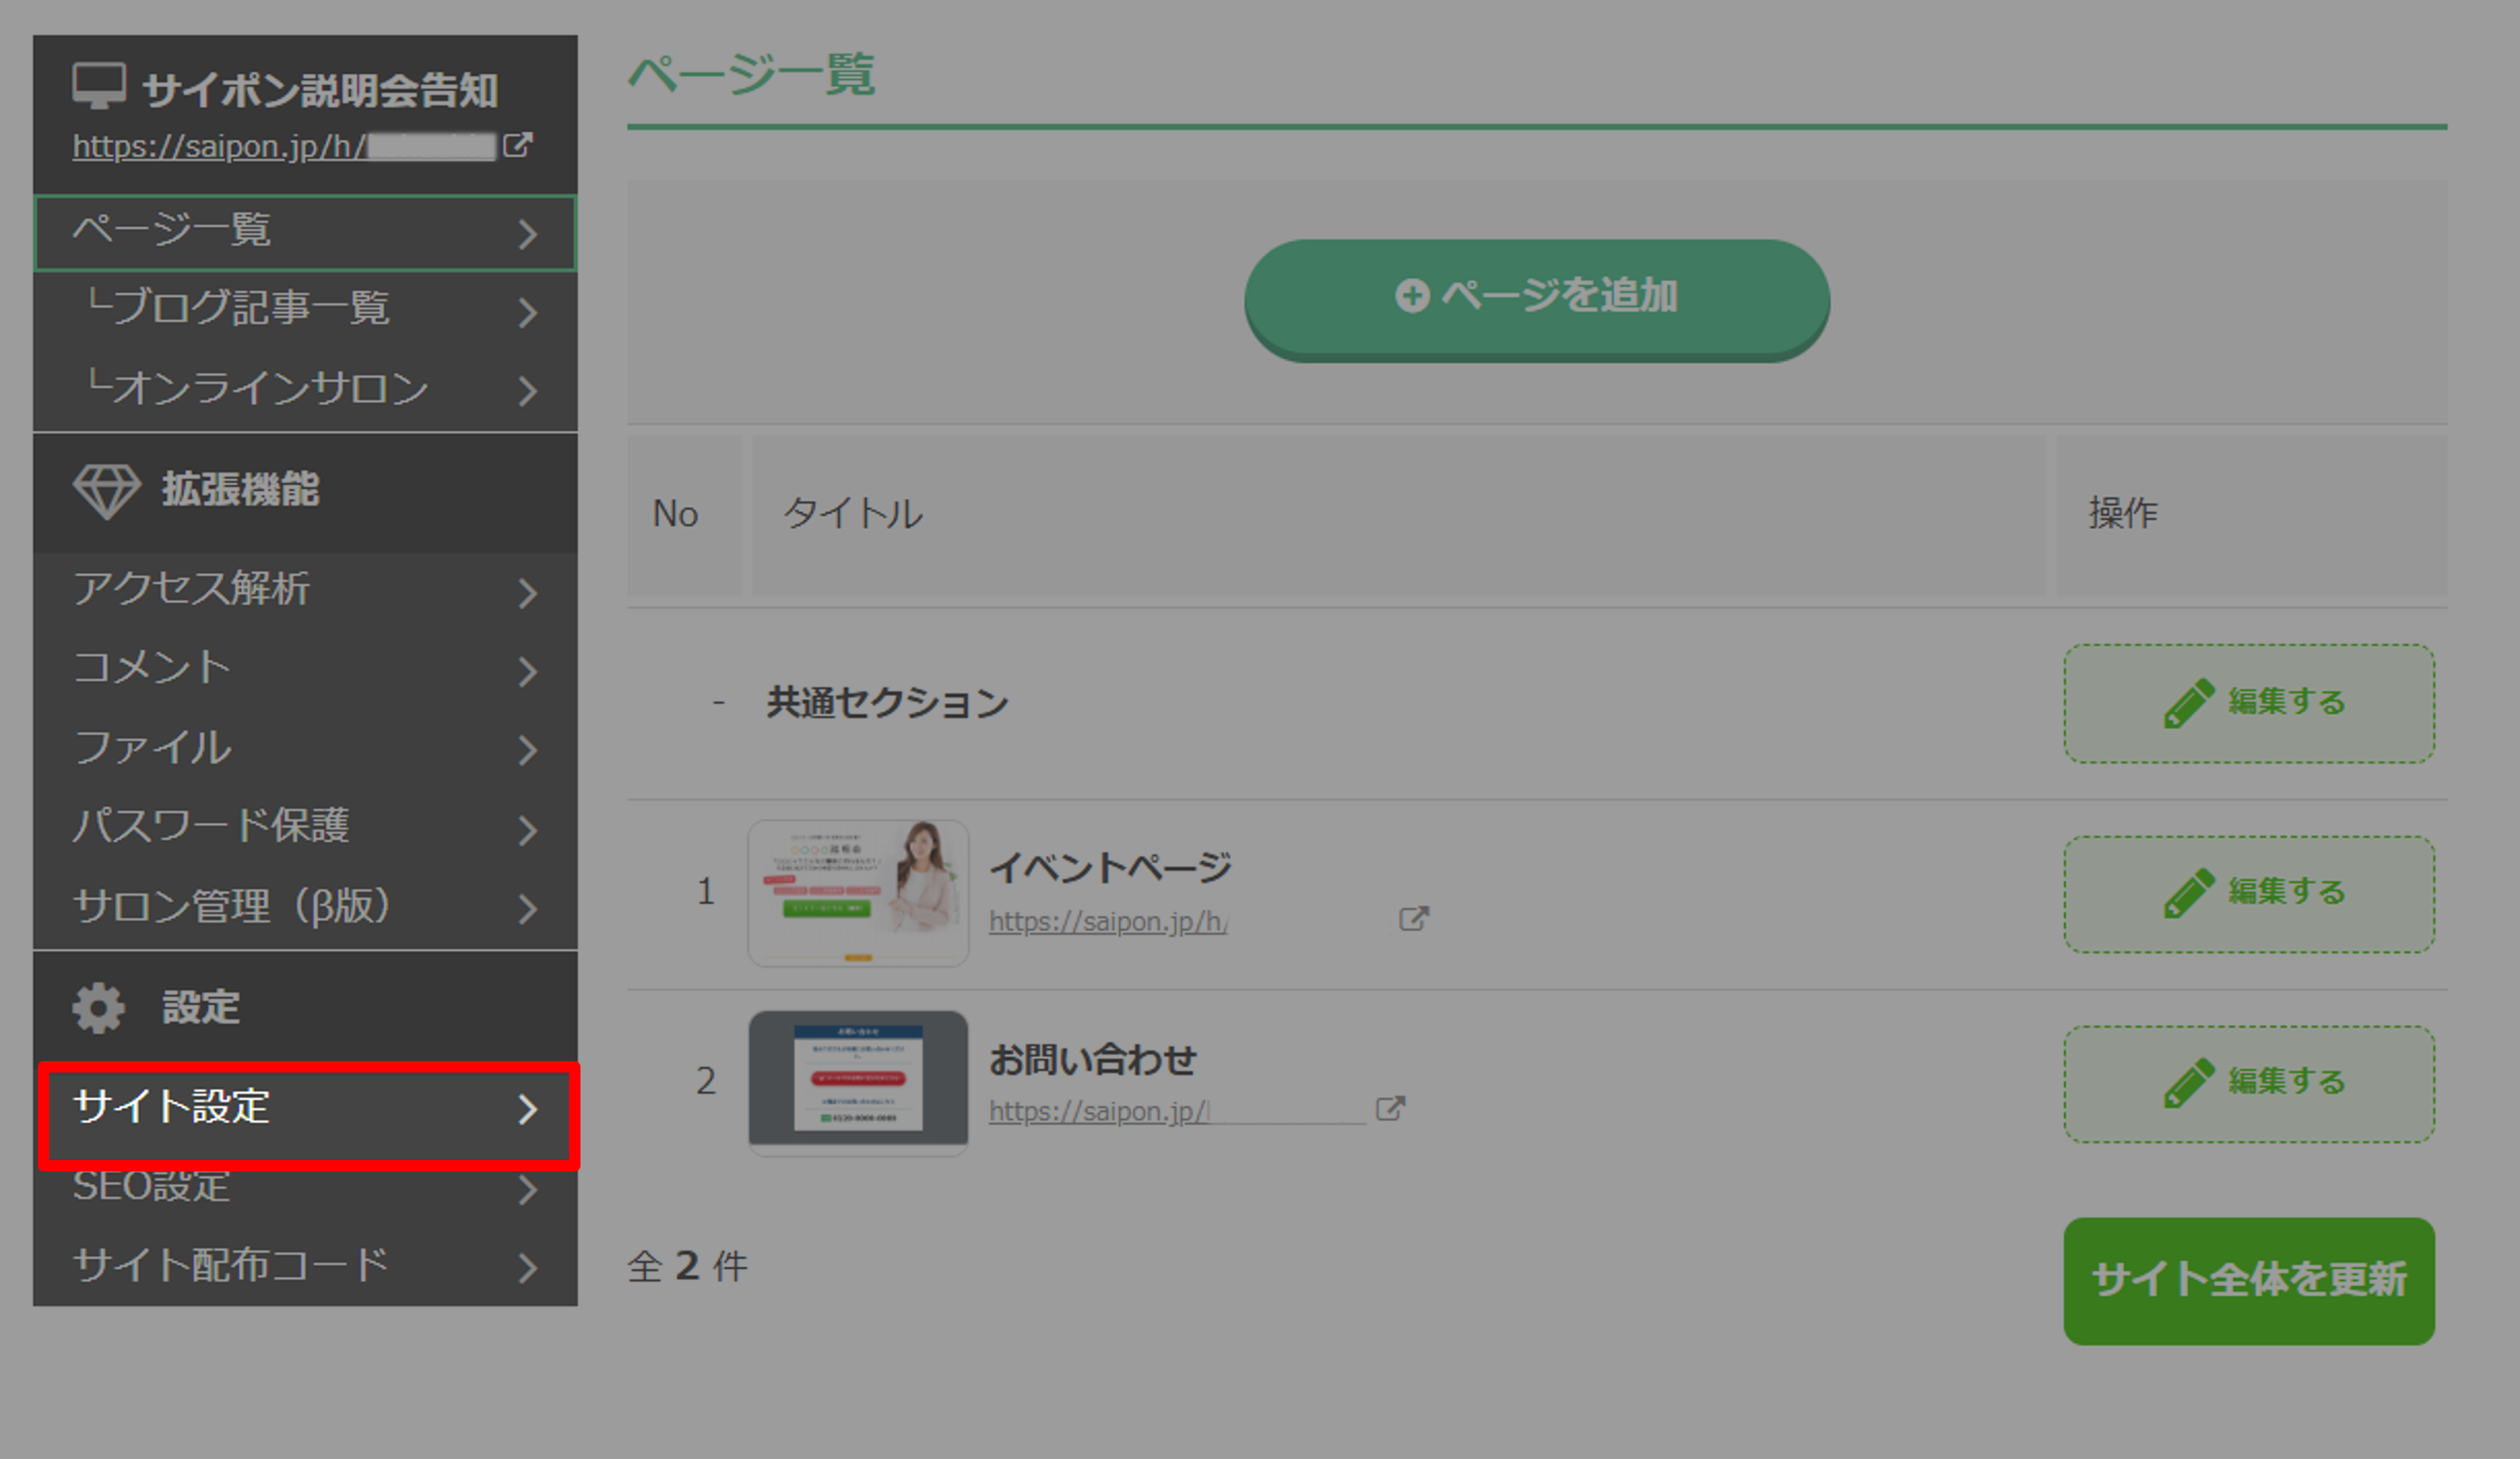2520x1459 pixels.
Task: Click the diamond icon for 拡張機能
Action: point(106,490)
